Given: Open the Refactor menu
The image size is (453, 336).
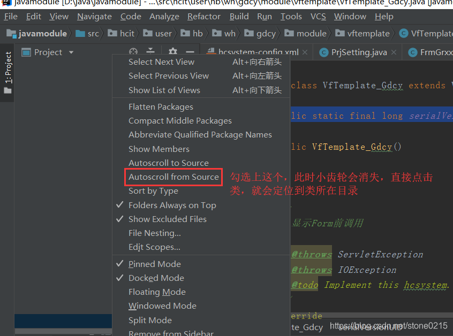Looking at the screenshot, I should [x=203, y=17].
